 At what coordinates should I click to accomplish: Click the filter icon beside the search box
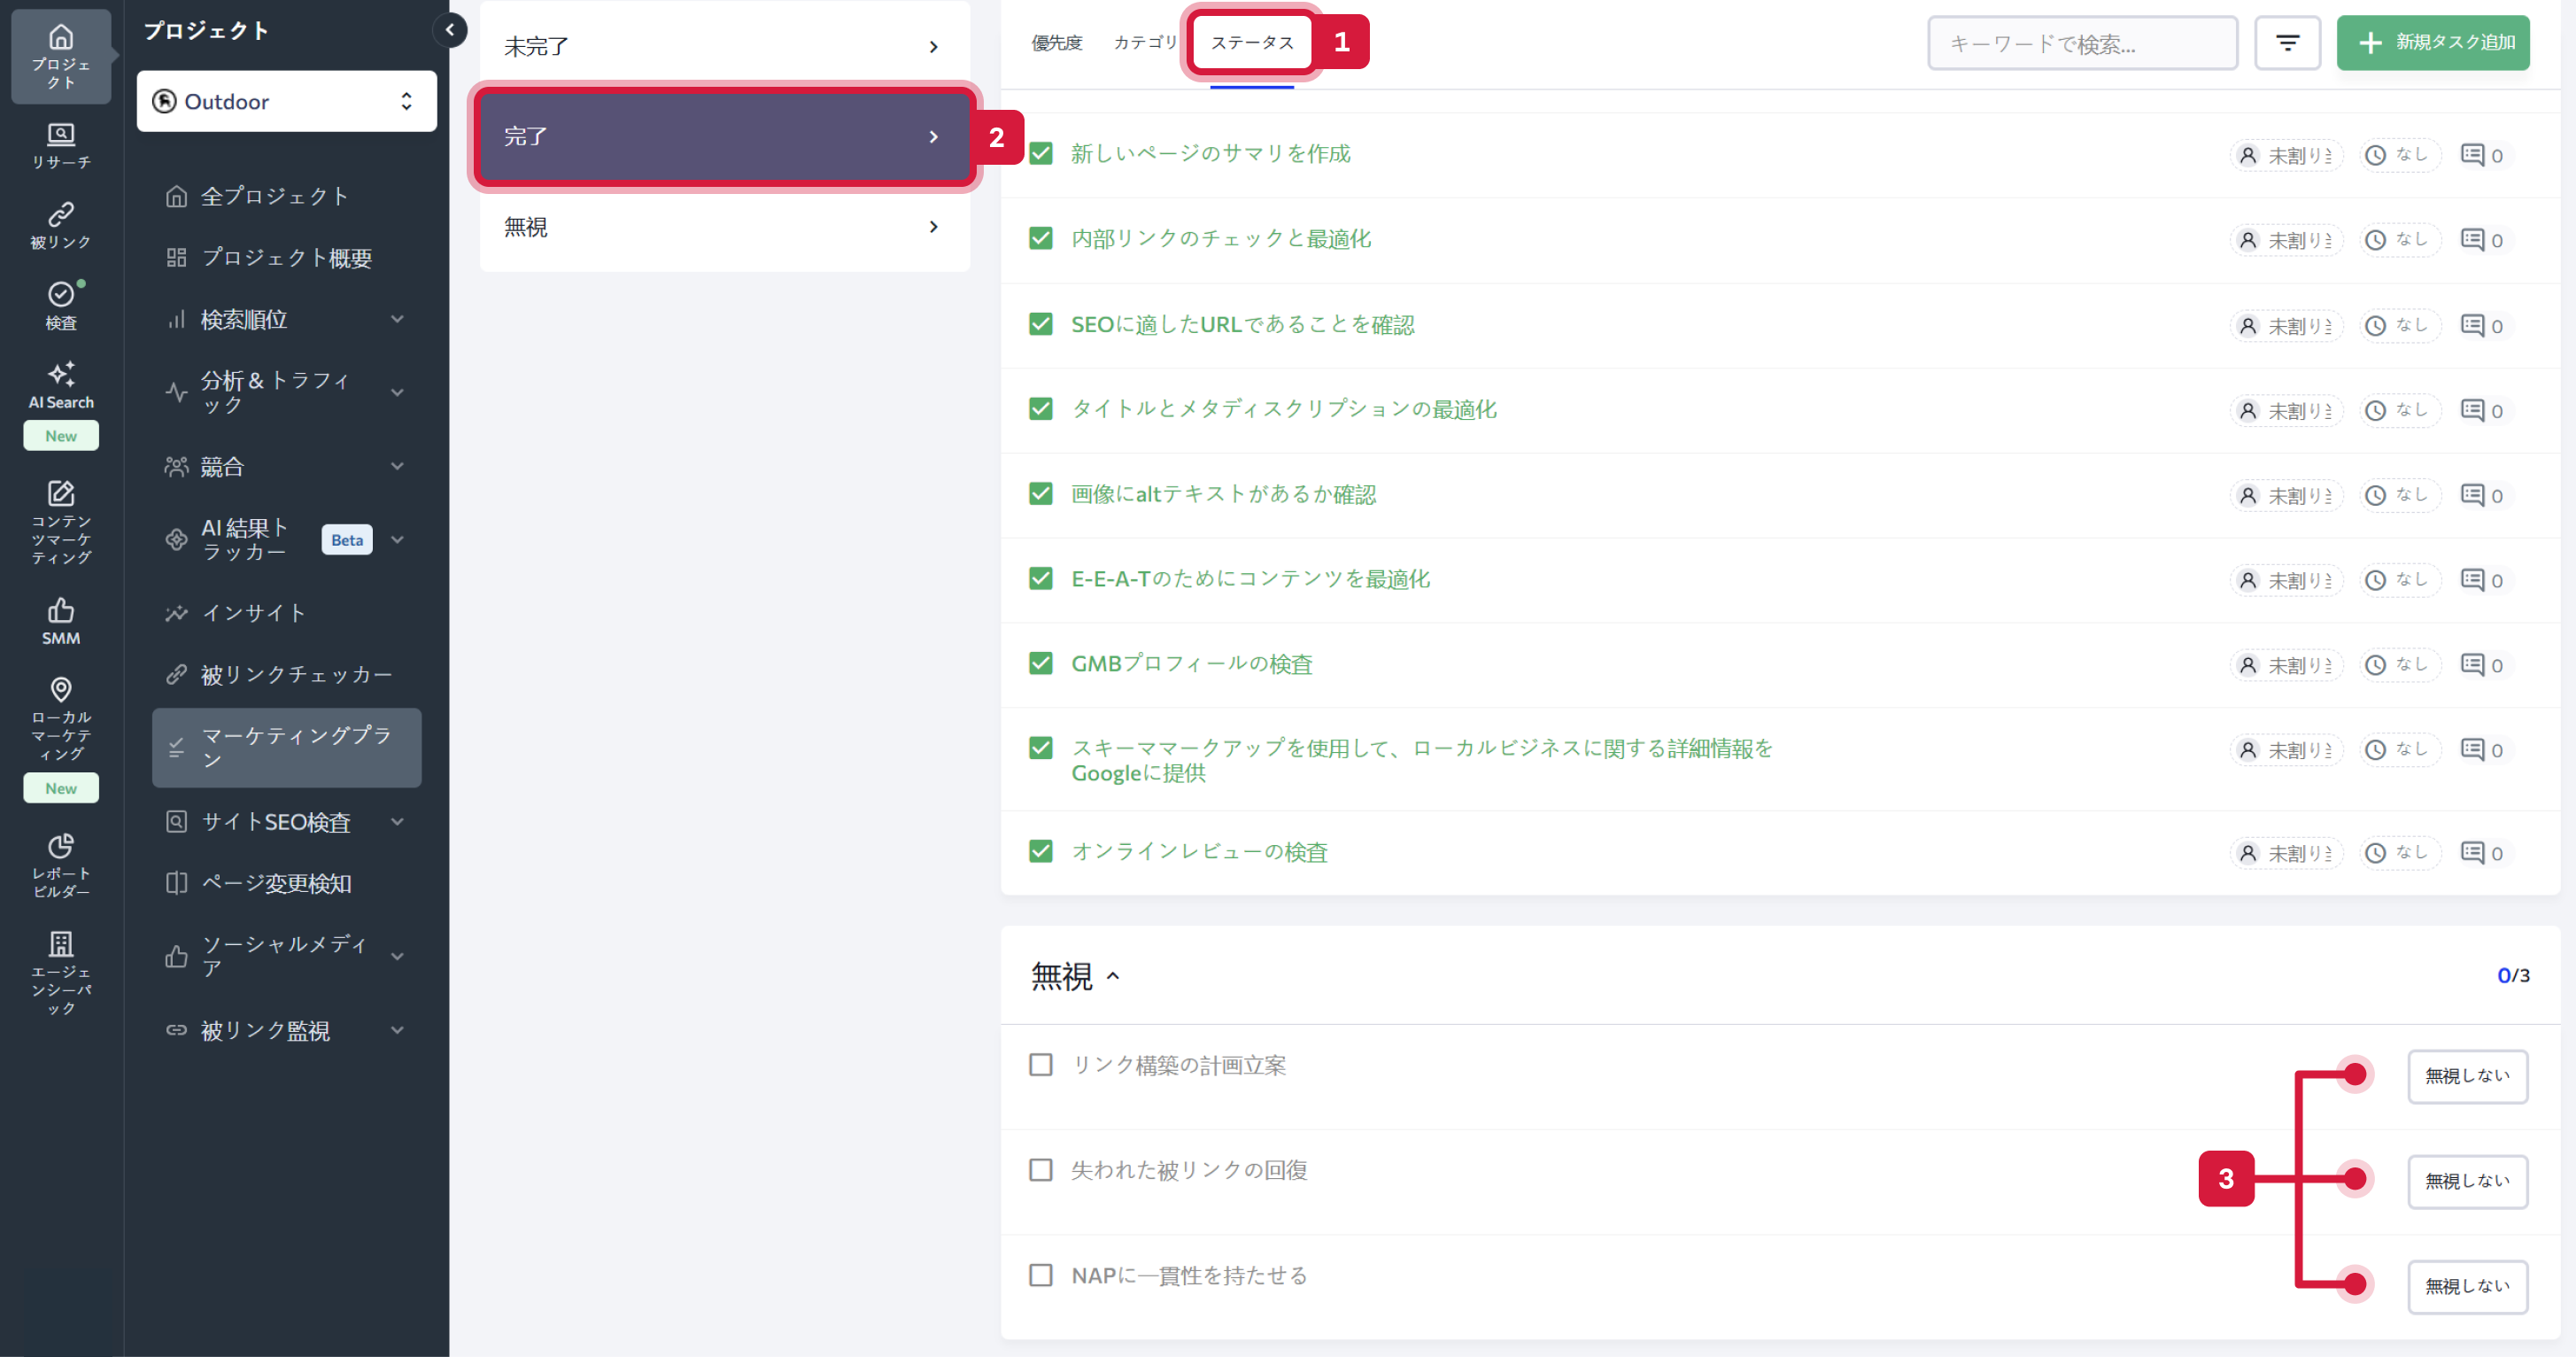coord(2288,42)
